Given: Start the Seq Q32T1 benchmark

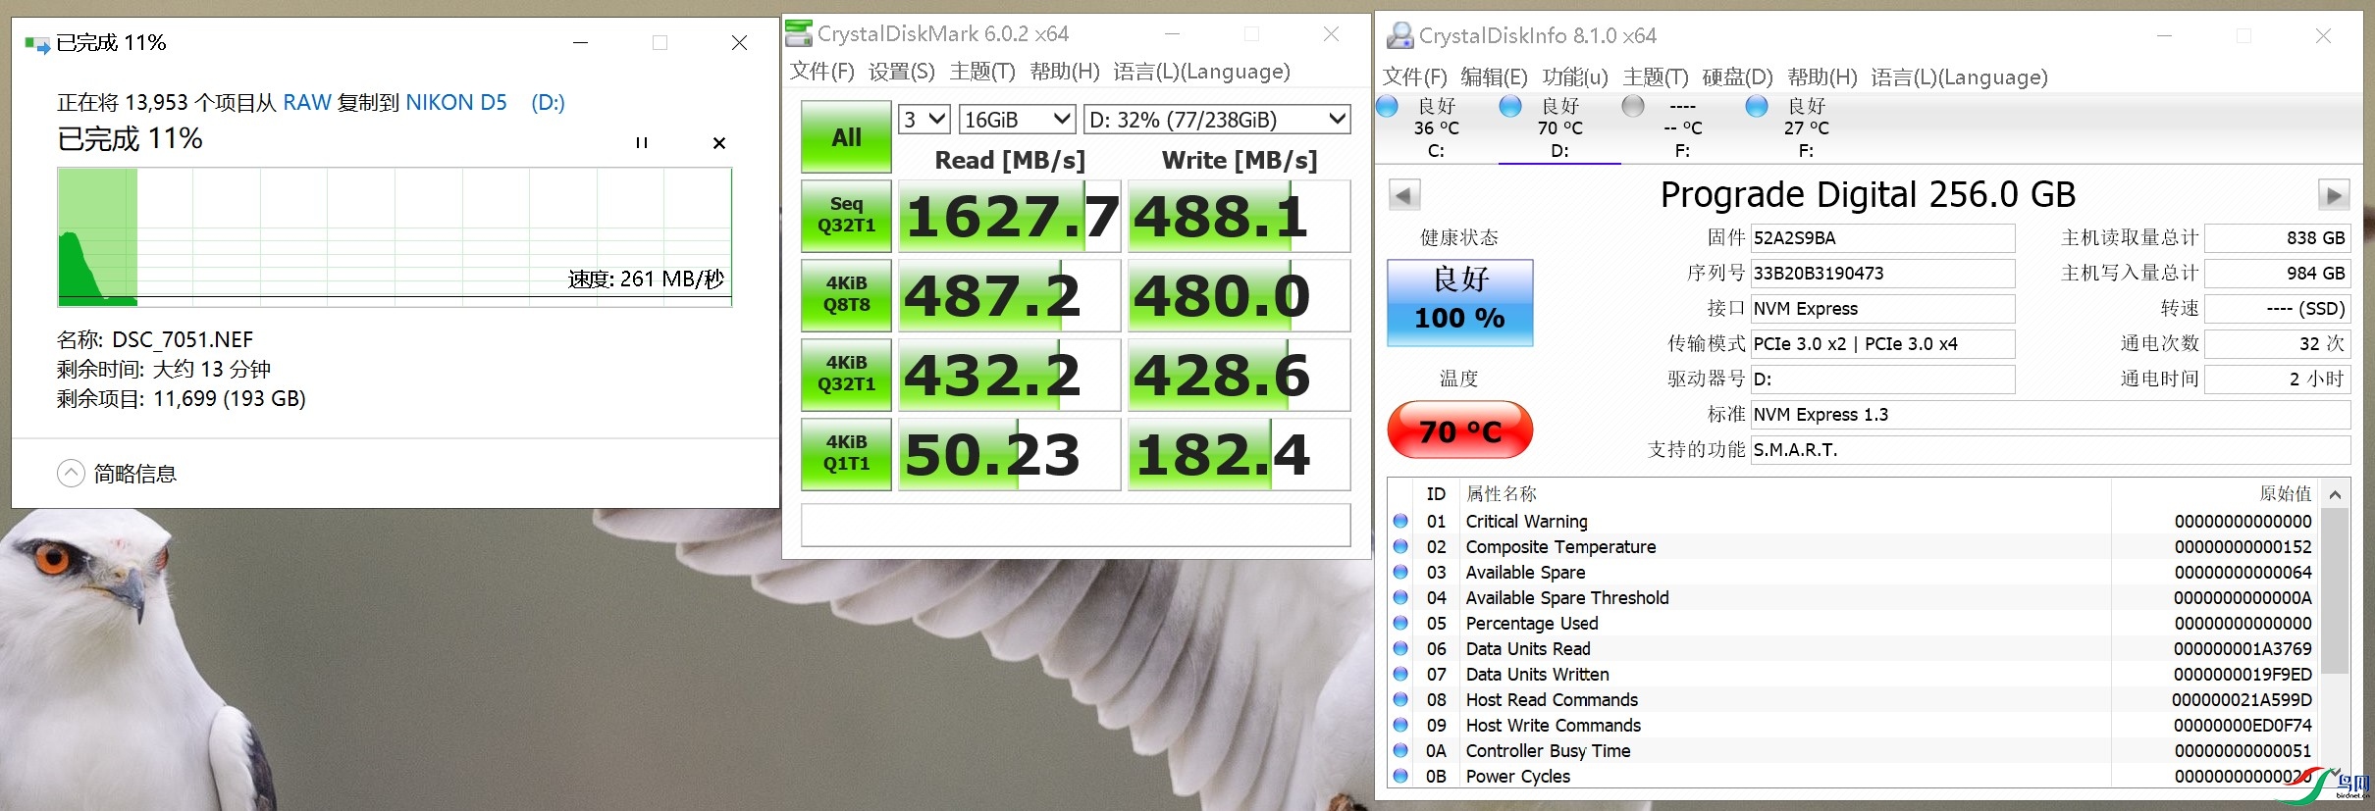Looking at the screenshot, I should (x=846, y=216).
